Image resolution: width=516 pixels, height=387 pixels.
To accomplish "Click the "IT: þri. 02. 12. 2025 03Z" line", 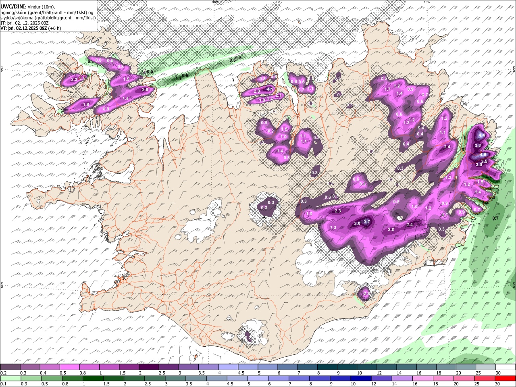I will pyautogui.click(x=25, y=23).
